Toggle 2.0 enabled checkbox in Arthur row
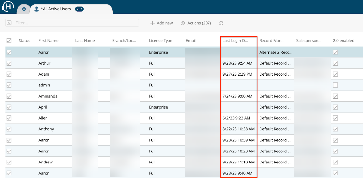The width and height of the screenshot is (363, 181). pos(335,63)
